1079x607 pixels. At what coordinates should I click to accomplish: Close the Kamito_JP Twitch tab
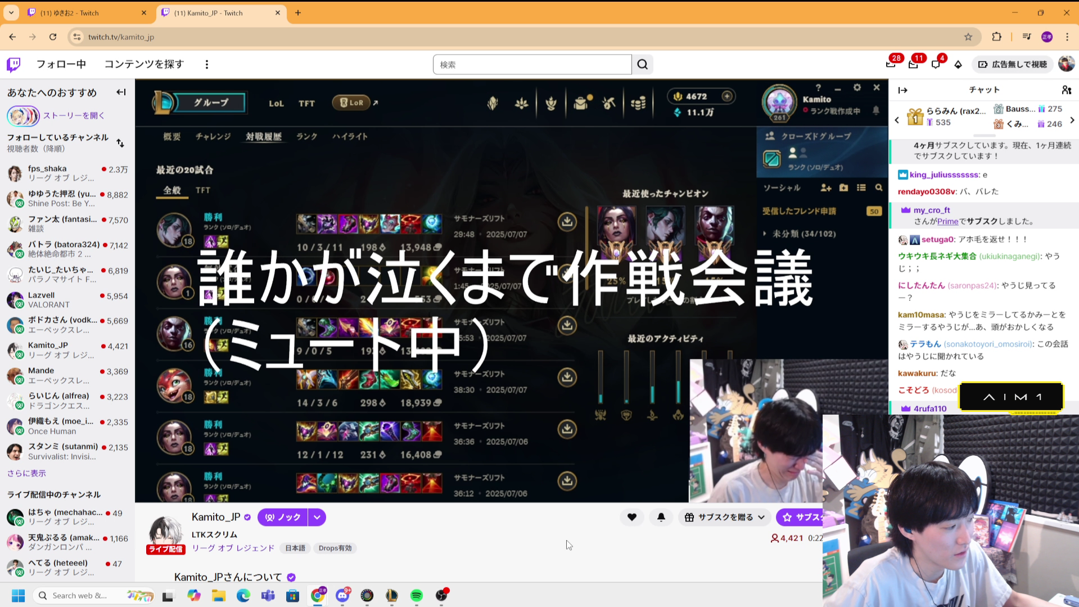pyautogui.click(x=277, y=13)
